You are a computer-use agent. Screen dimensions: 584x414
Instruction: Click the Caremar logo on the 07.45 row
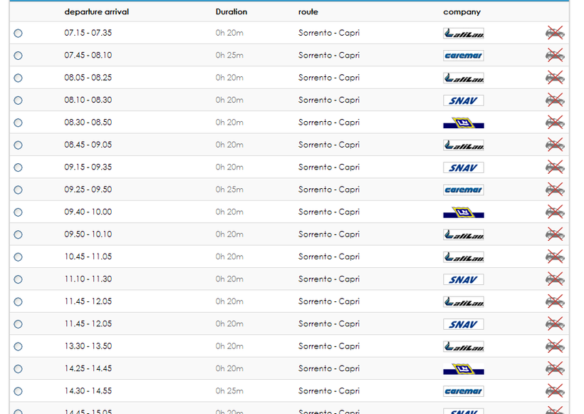[x=463, y=56]
